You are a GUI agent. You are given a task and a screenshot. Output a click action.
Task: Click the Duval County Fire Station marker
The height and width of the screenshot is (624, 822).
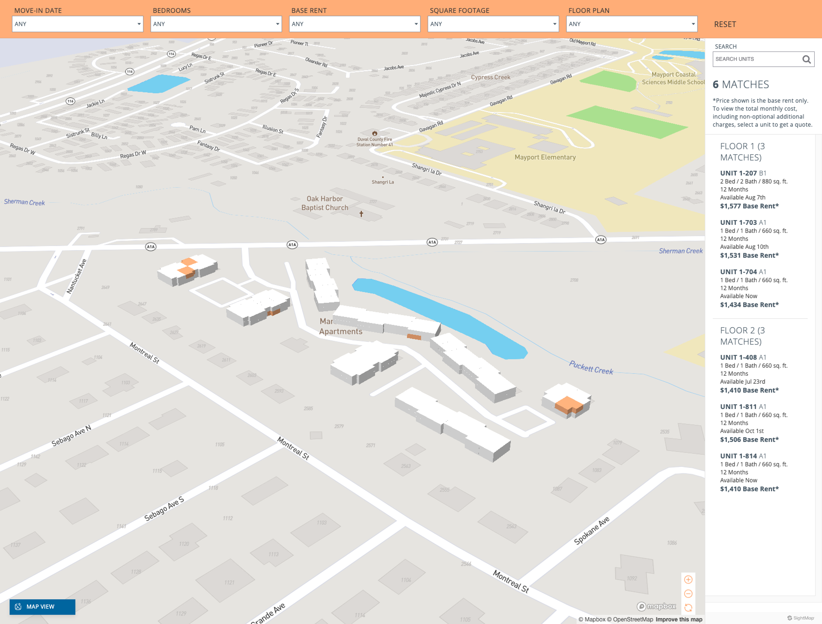coord(375,133)
